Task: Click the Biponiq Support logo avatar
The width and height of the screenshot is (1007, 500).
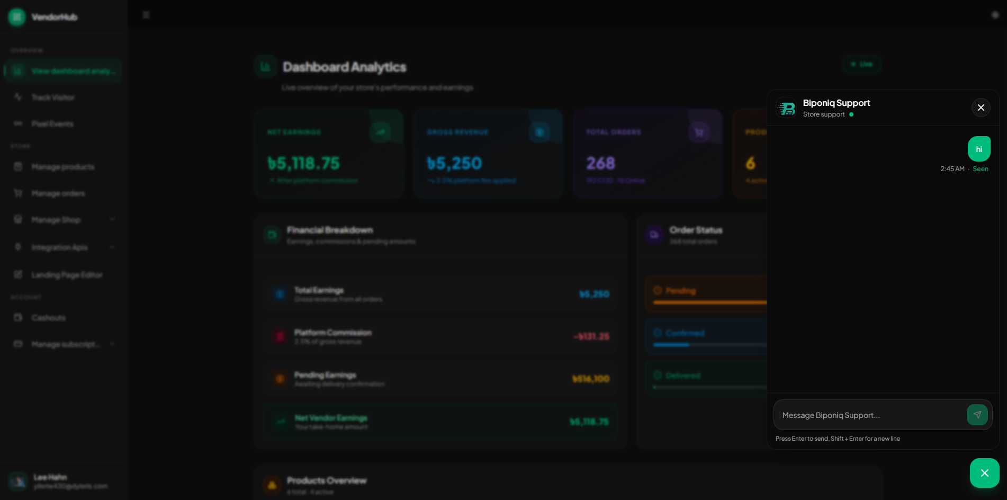Action: click(x=786, y=108)
